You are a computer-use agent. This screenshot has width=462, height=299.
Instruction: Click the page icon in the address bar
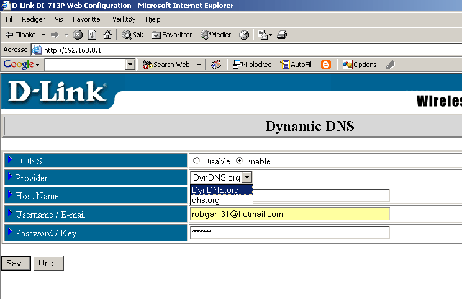pos(37,50)
